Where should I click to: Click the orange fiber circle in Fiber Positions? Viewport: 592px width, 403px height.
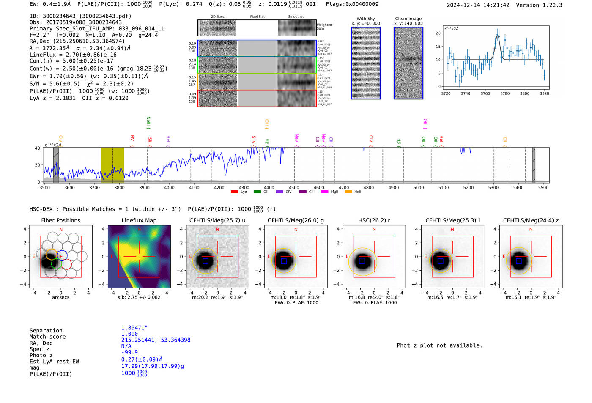51,255
